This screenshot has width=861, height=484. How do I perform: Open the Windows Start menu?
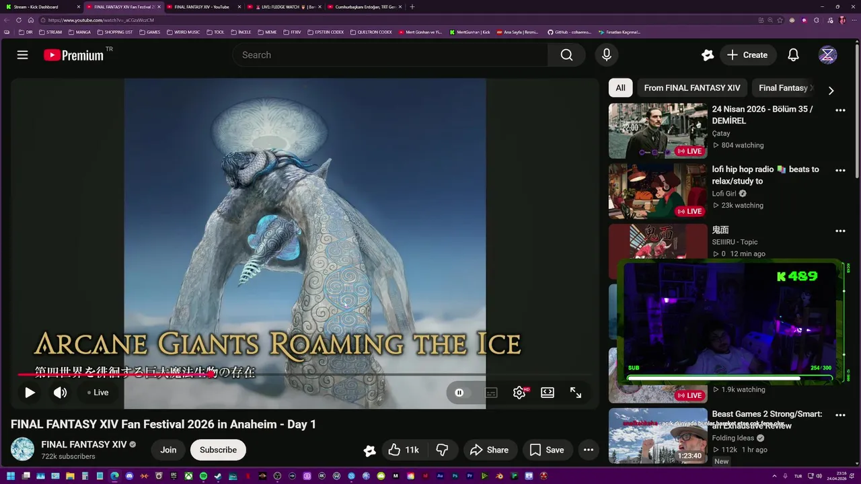[x=11, y=476]
